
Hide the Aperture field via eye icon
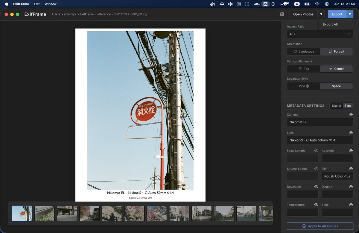pyautogui.click(x=351, y=151)
